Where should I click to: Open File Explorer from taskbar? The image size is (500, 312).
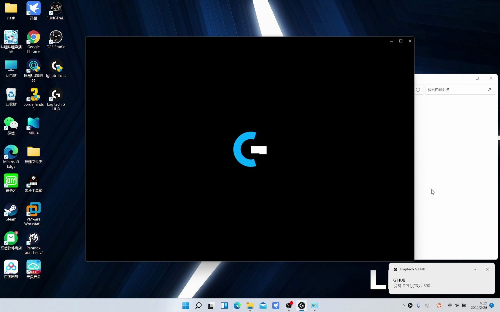pos(250,305)
